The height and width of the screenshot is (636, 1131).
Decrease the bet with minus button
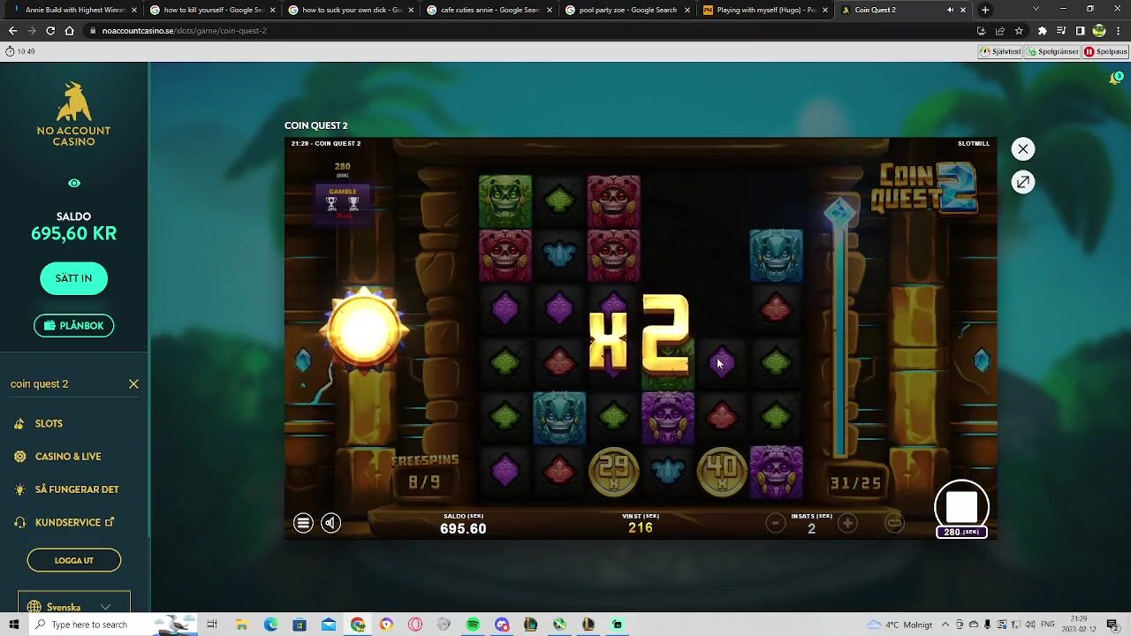[x=775, y=523]
